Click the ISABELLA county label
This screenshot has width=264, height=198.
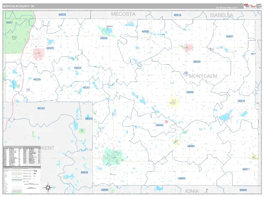(222, 15)
